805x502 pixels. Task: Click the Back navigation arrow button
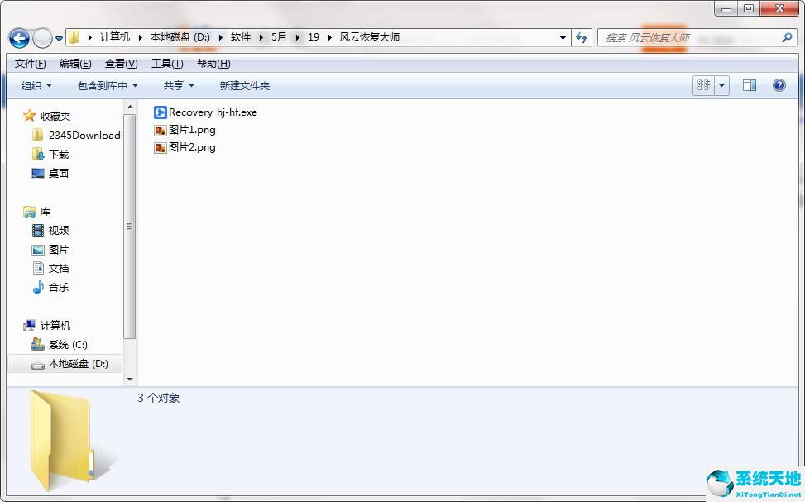(19, 38)
